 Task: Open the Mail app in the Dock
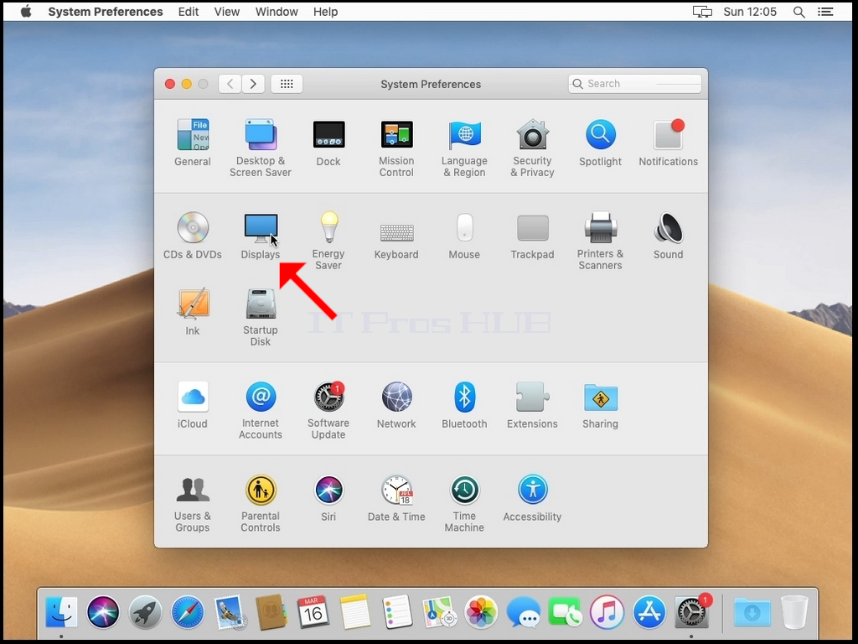tap(230, 611)
